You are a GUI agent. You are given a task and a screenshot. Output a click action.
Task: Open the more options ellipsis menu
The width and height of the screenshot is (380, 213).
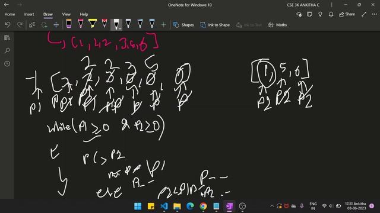click(375, 14)
